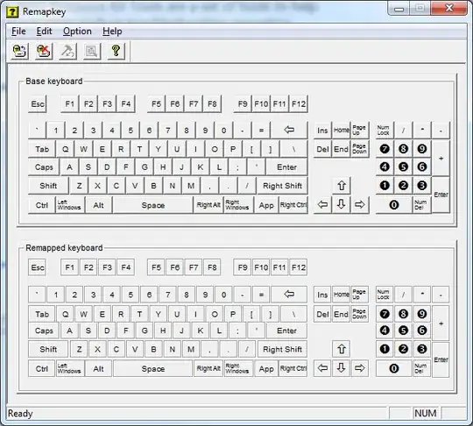This screenshot has width=473, height=426.
Task: Open the Option menu
Action: point(77,32)
